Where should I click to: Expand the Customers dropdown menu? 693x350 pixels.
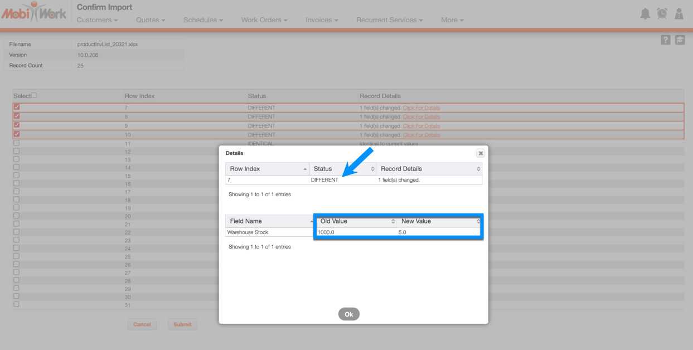click(97, 20)
